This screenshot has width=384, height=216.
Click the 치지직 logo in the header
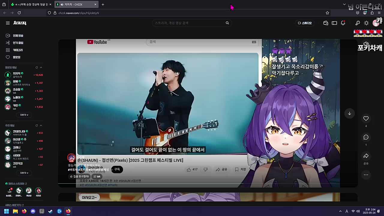(20, 23)
